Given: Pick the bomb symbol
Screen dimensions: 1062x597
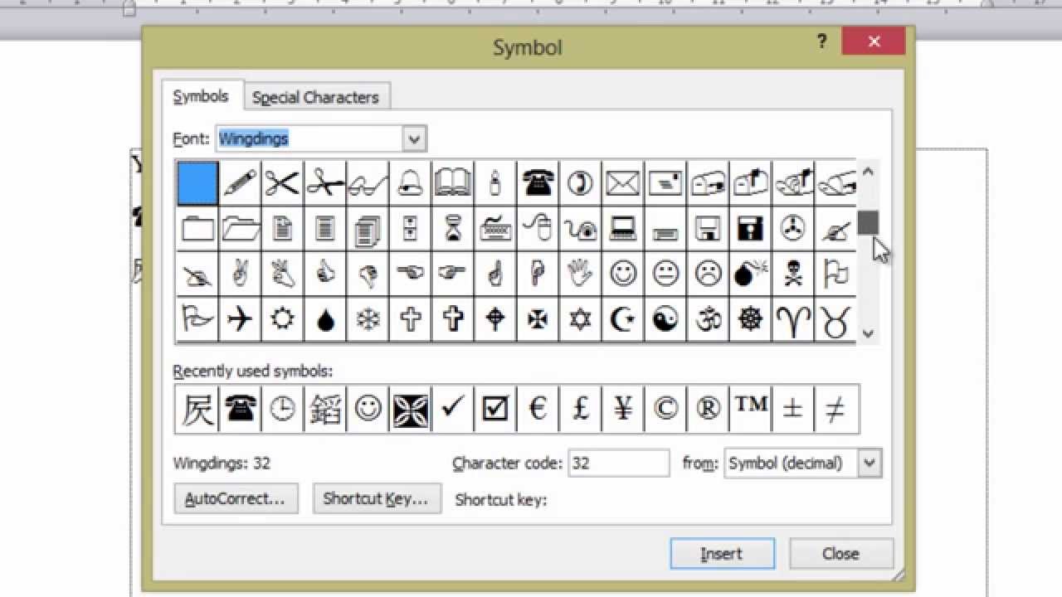Looking at the screenshot, I should 751,274.
